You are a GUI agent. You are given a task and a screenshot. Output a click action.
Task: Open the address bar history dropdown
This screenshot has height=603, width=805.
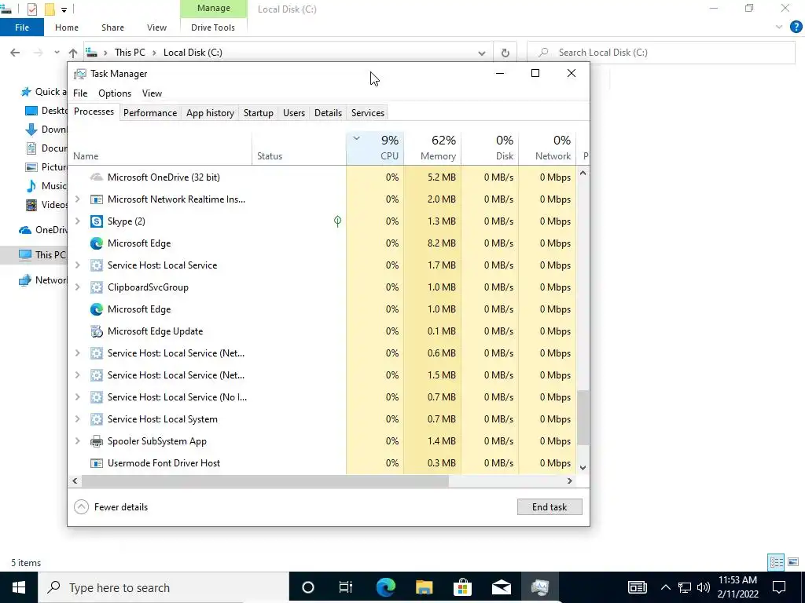(482, 53)
